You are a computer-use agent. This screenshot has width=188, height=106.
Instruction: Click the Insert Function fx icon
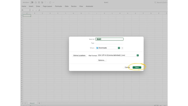point(39,10)
